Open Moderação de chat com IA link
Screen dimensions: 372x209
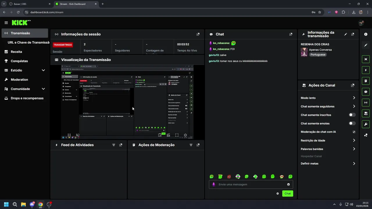[x=328, y=132]
